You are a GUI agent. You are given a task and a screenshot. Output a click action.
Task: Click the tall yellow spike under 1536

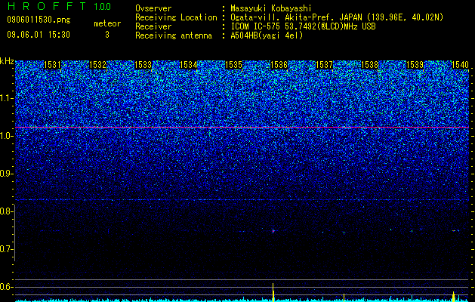point(273,292)
